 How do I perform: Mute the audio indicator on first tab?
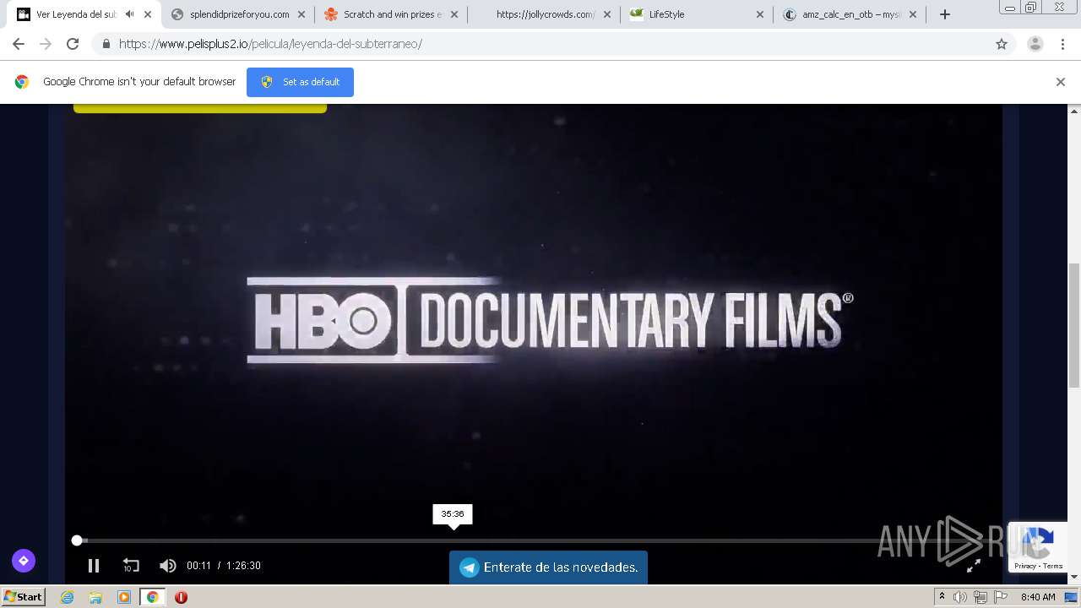pos(129,14)
